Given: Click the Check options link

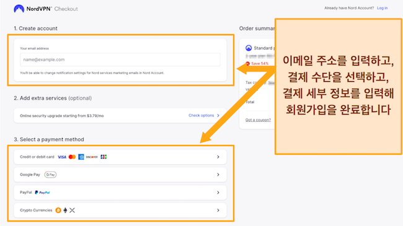Looking at the screenshot, I should click(201, 116).
